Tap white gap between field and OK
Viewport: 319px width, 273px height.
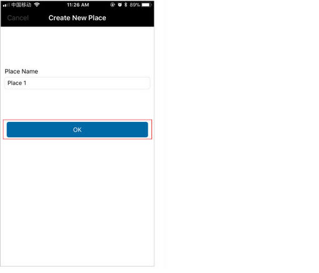(x=77, y=104)
